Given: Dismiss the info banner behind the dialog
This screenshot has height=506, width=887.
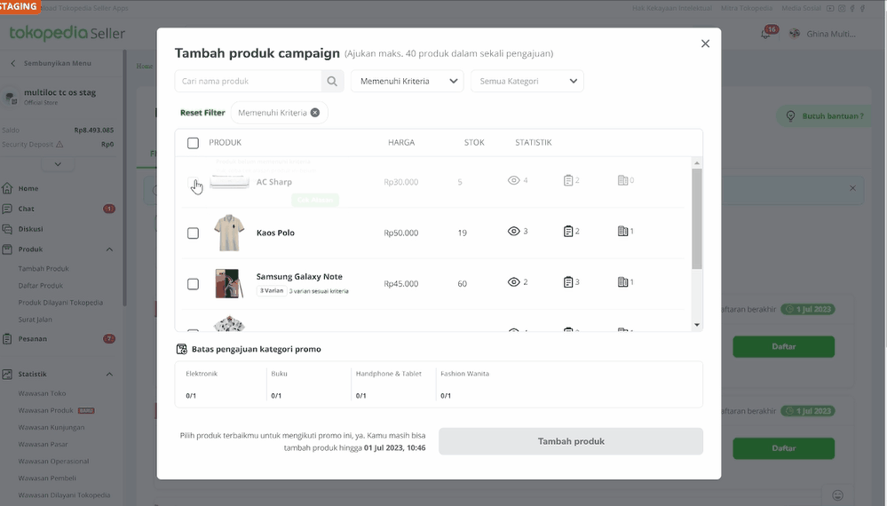Looking at the screenshot, I should (x=852, y=188).
